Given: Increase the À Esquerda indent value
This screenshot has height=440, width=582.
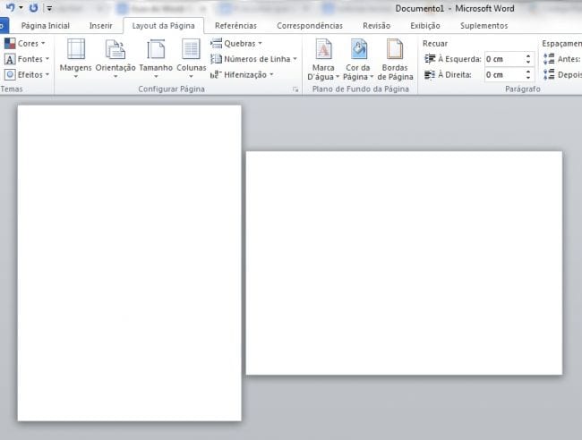Looking at the screenshot, I should pos(528,56).
